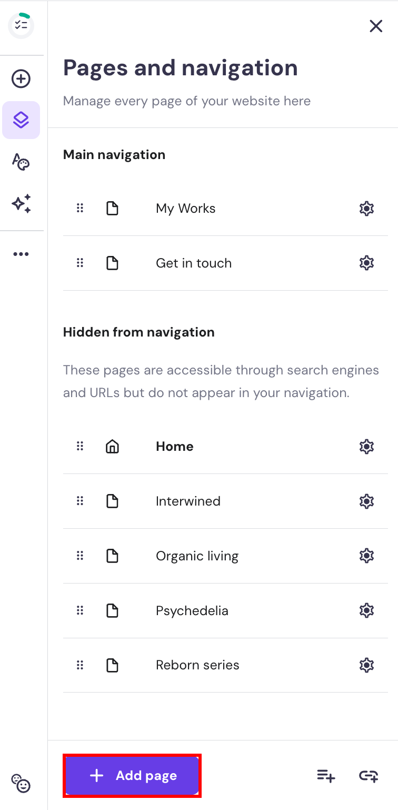Click the add list item icon near Add page
Viewport: 398px width, 810px height.
click(x=325, y=776)
